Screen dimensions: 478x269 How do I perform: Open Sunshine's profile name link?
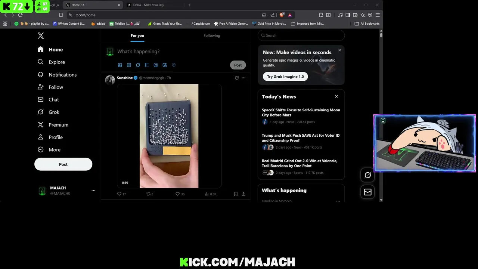click(125, 78)
